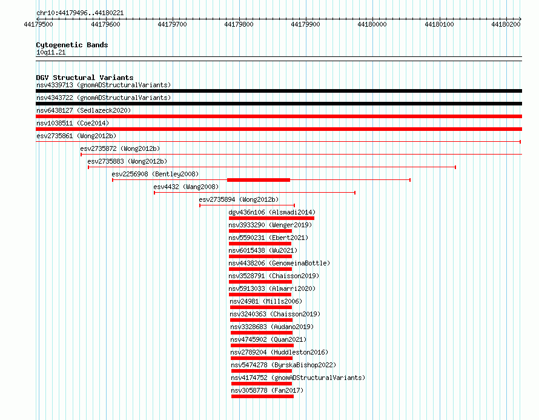Select nsv3240363 Chaisson2019 label
This screenshot has width=539, height=420.
(275, 314)
